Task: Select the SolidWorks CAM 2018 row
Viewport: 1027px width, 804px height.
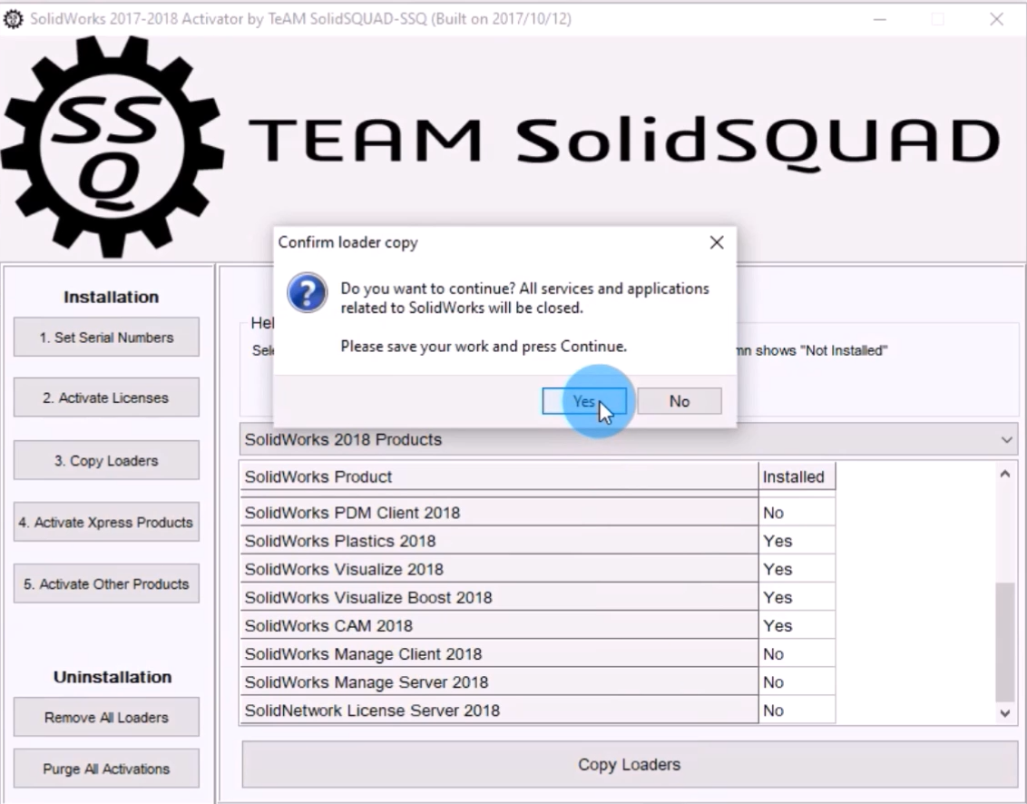Action: click(x=499, y=626)
